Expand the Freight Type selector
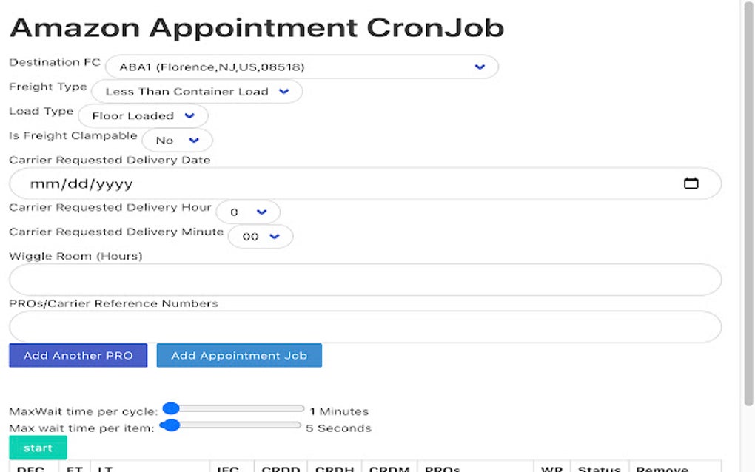This screenshot has width=755, height=472. (196, 91)
